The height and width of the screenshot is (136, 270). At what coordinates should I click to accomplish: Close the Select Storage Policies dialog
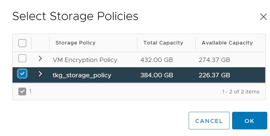coord(263,17)
